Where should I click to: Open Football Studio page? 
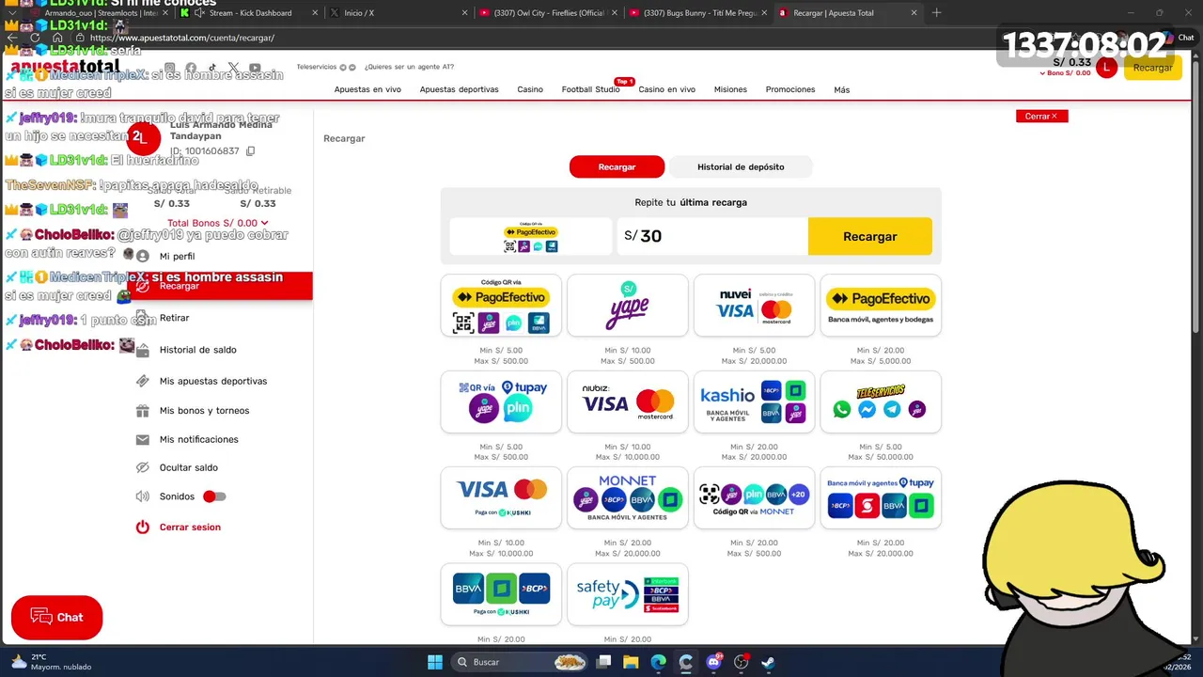590,89
